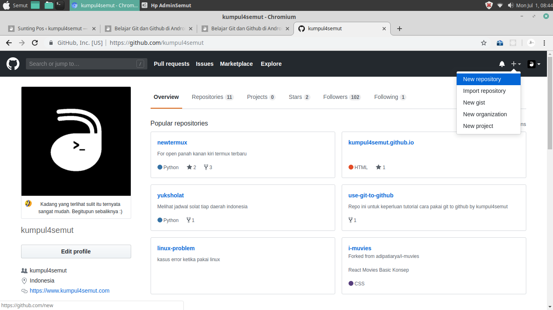Open the yuksholat repository link
553x310 pixels.
[x=170, y=195]
